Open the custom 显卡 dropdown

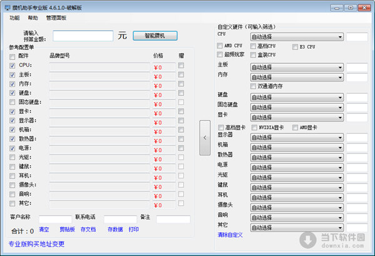tap(297, 117)
